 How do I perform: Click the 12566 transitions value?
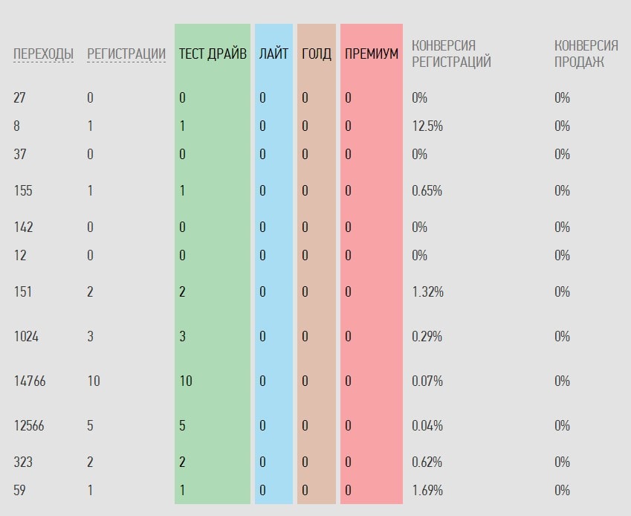[x=30, y=425]
